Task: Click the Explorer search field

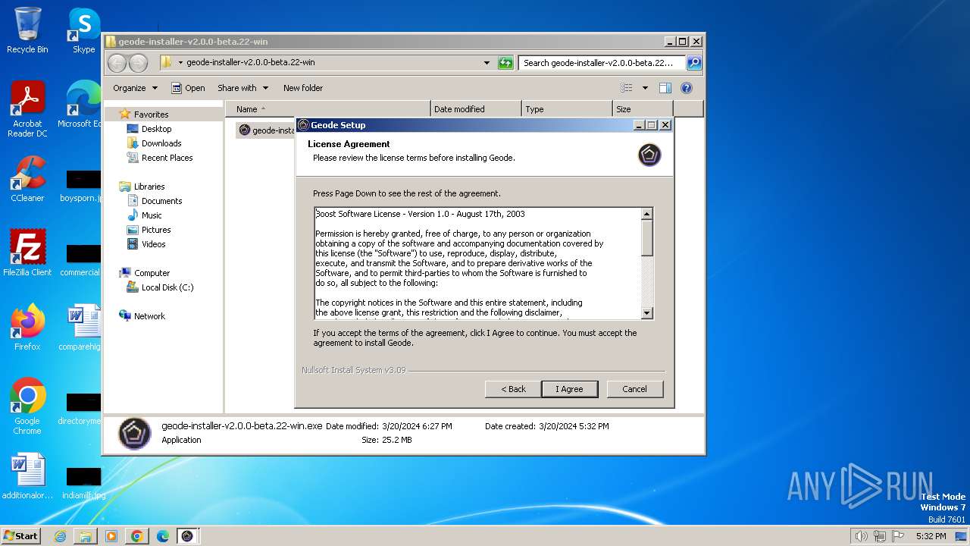Action: [602, 63]
